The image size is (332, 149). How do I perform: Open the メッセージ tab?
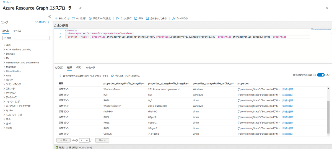coord(90,68)
